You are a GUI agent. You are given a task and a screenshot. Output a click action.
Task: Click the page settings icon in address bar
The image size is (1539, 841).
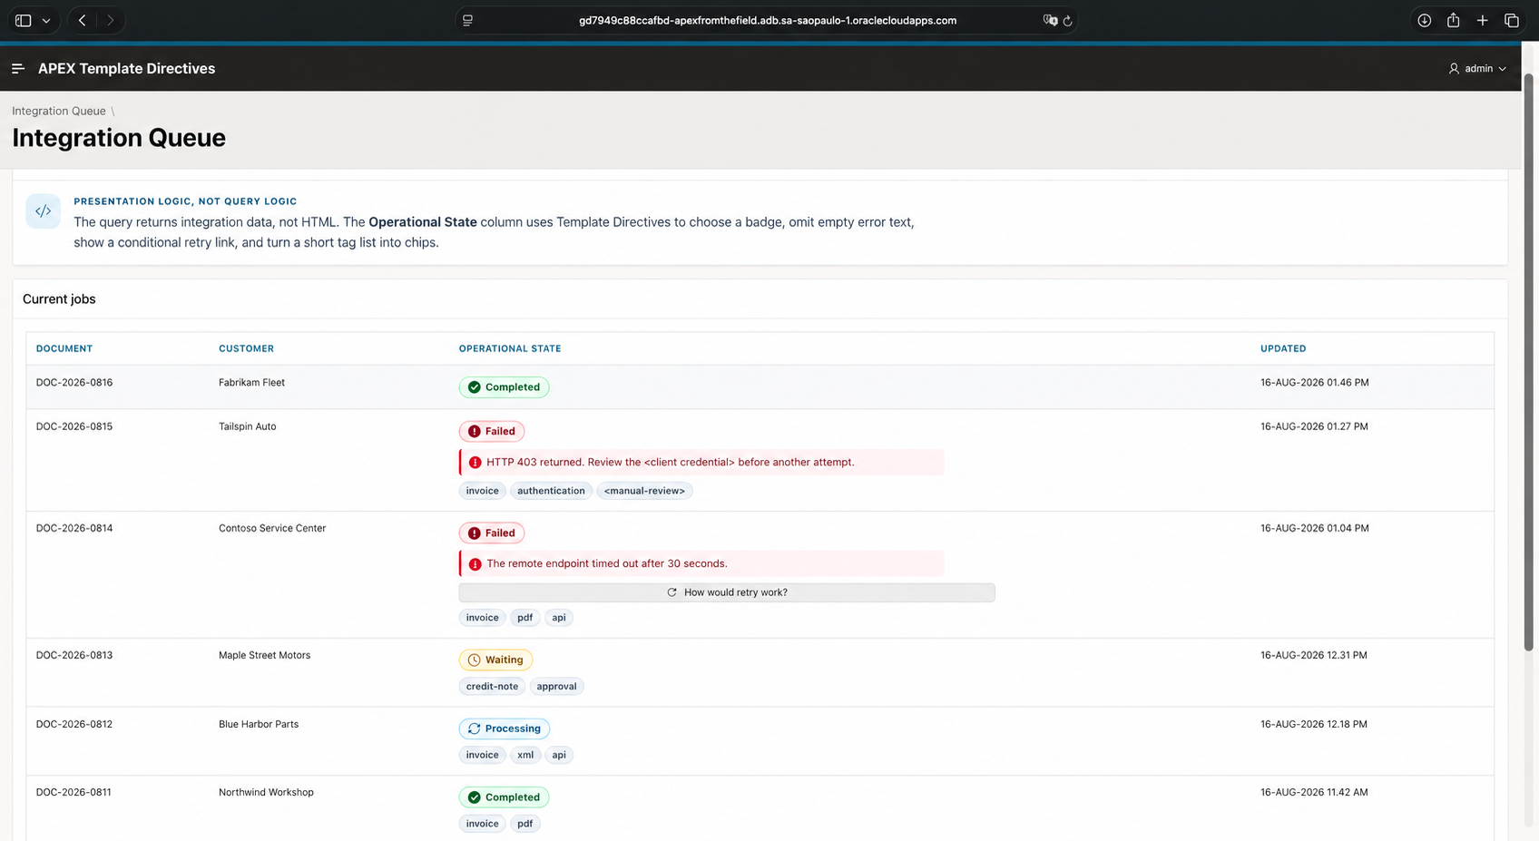point(467,20)
